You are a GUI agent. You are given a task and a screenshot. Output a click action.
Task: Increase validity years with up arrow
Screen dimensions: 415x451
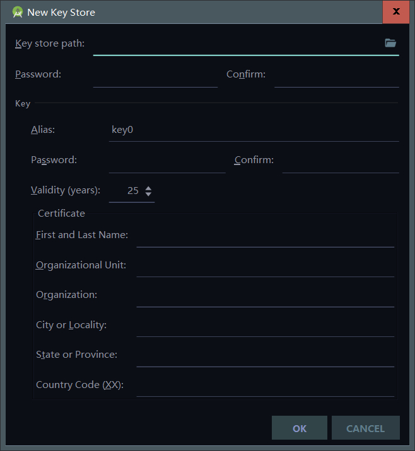click(x=148, y=188)
